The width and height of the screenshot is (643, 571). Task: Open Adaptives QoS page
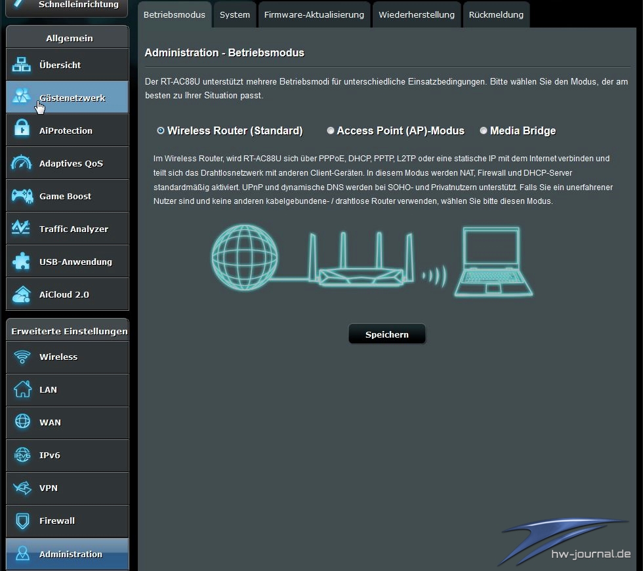tap(67, 163)
